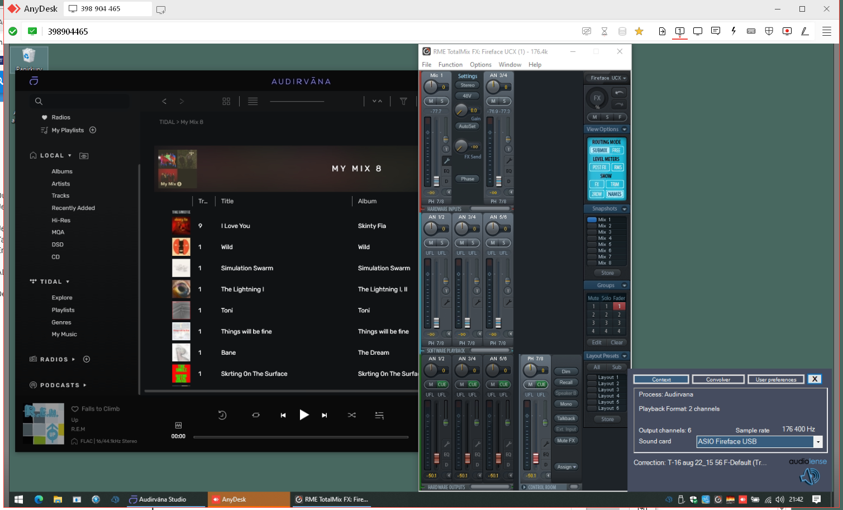Open TotalMix Window menu
The height and width of the screenshot is (510, 843).
(x=509, y=65)
